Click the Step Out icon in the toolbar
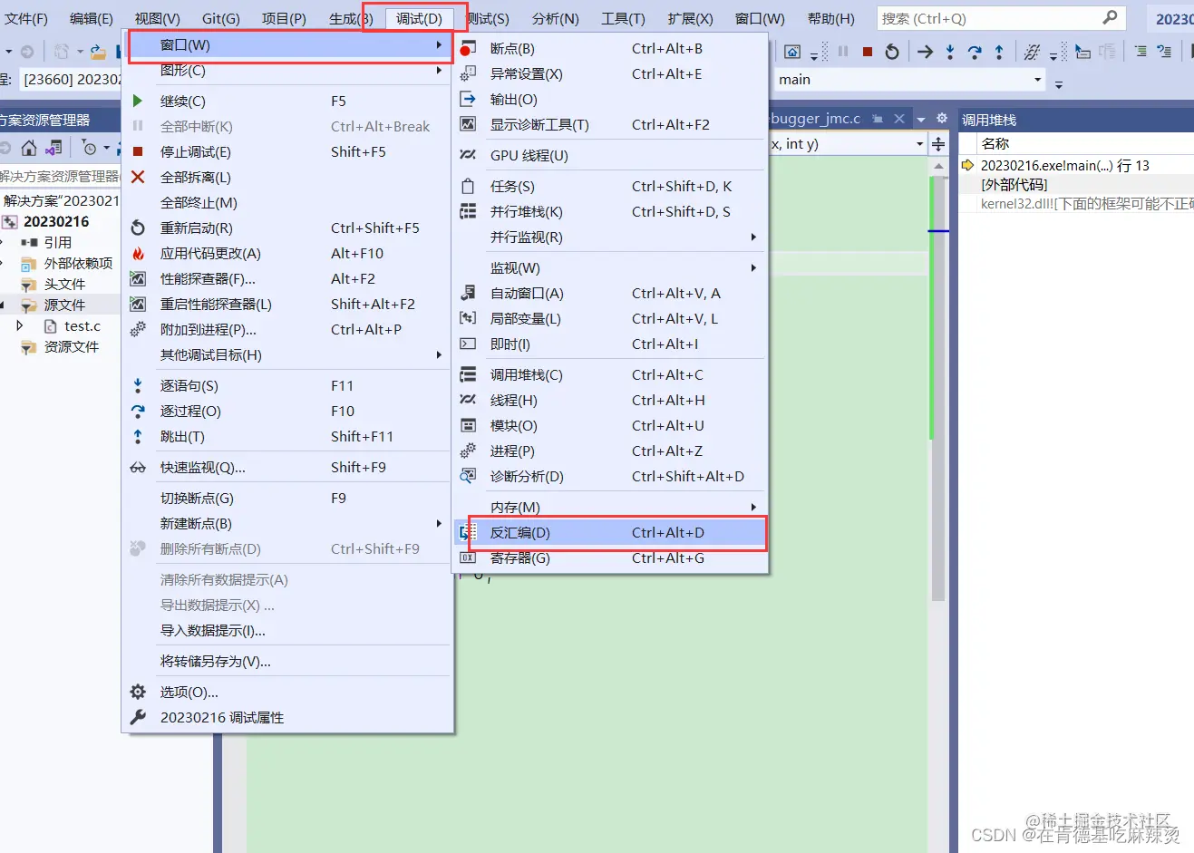The height and width of the screenshot is (853, 1194). click(x=999, y=52)
